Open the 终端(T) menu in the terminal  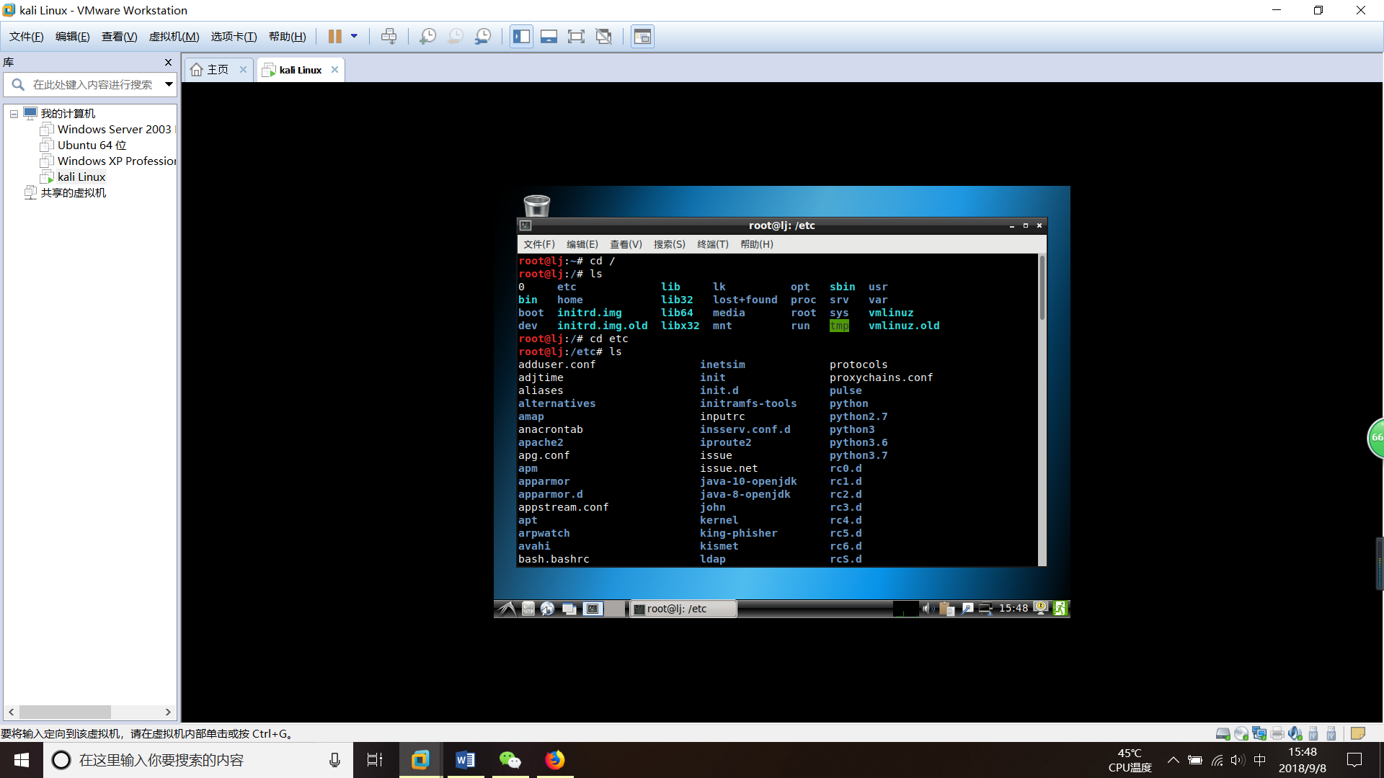(x=712, y=244)
